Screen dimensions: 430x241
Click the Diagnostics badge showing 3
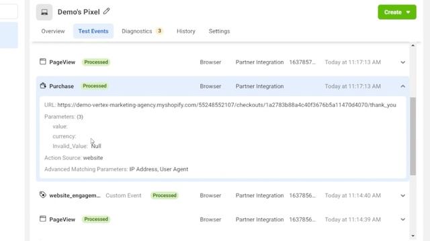pyautogui.click(x=159, y=31)
